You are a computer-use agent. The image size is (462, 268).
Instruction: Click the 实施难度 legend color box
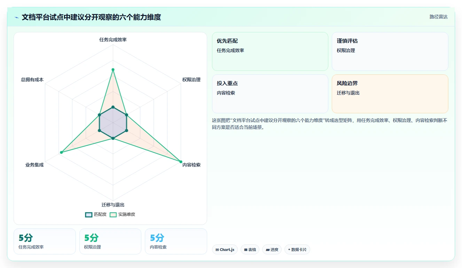(113, 214)
